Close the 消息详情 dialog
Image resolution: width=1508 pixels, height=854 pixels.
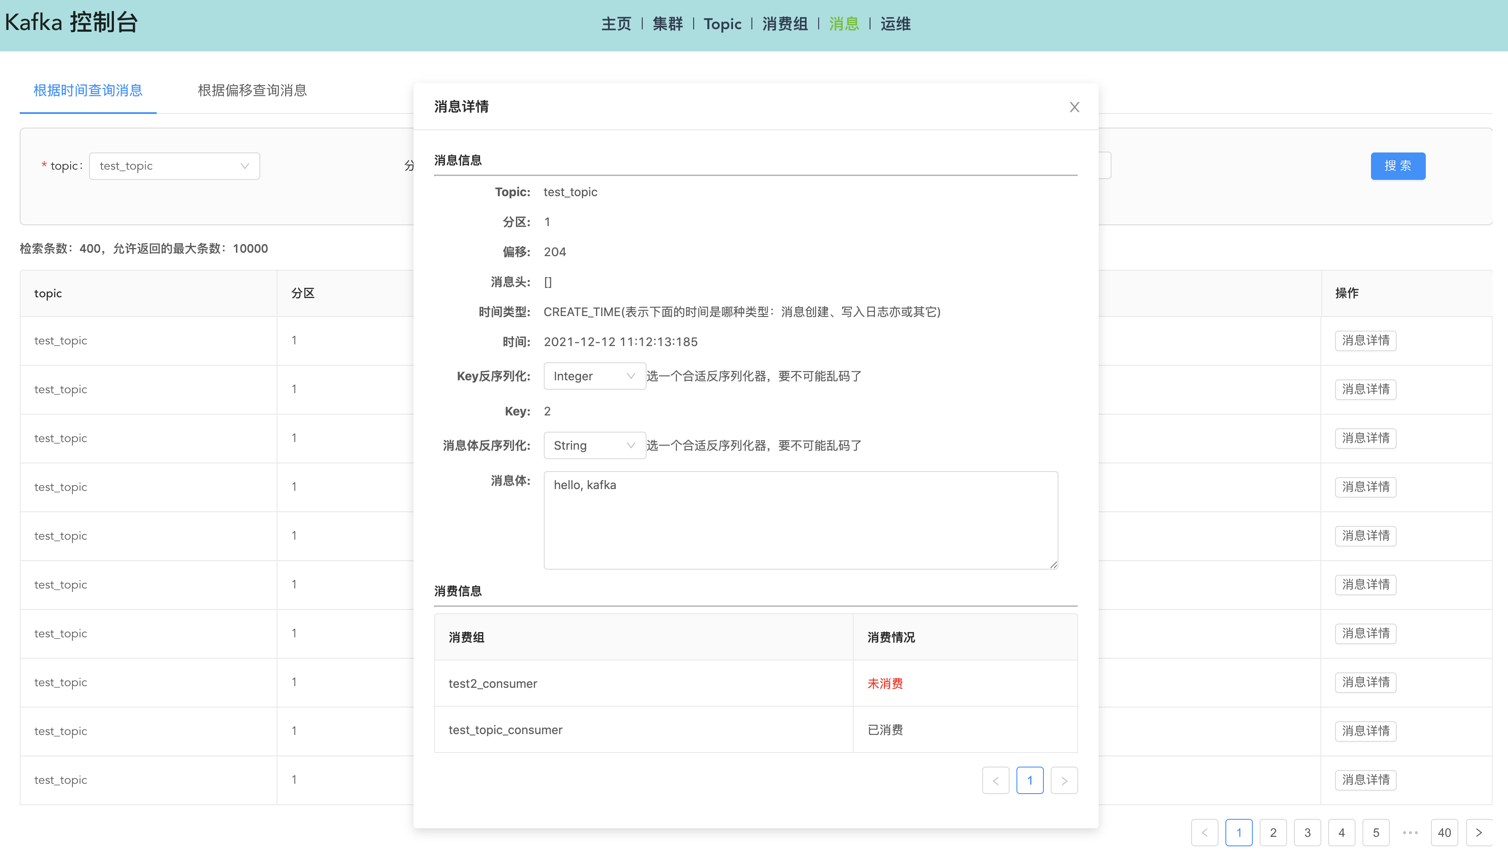coord(1074,107)
